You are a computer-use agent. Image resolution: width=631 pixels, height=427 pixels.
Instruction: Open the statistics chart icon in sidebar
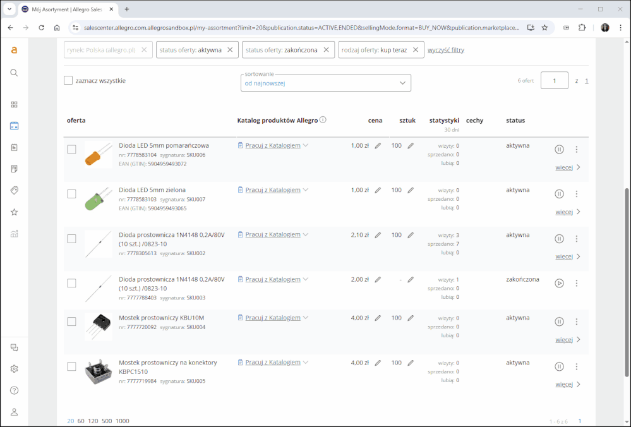pos(14,234)
